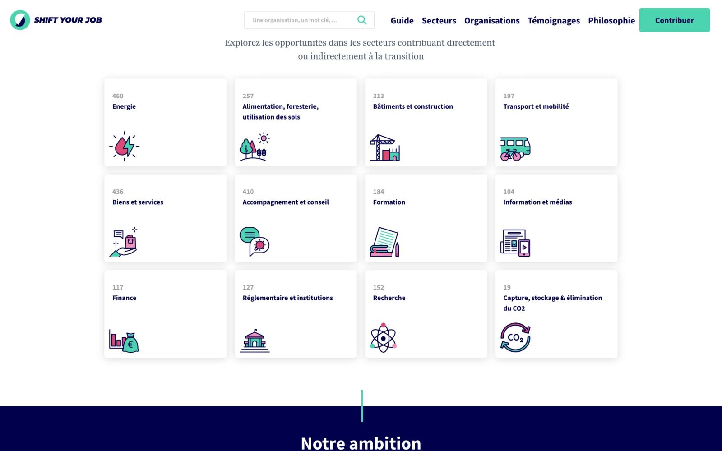Select Capture, stockage & élimination du CO2 title
Screen dimensions: 722x451
tap(553, 303)
